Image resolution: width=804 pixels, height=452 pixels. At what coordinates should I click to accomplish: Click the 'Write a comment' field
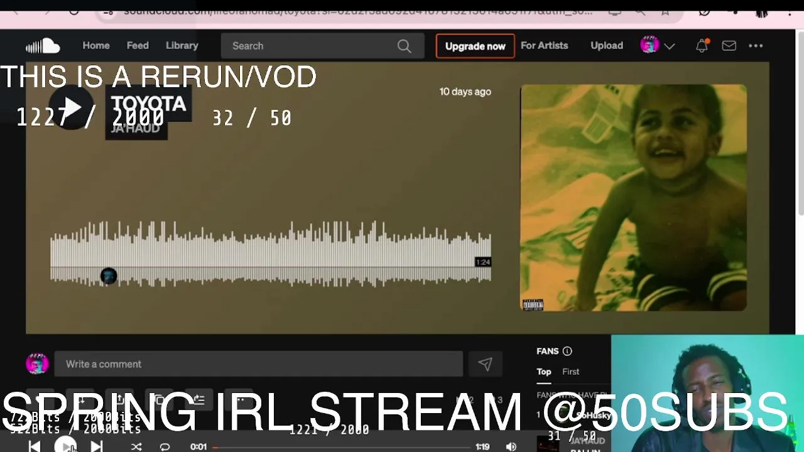point(259,364)
